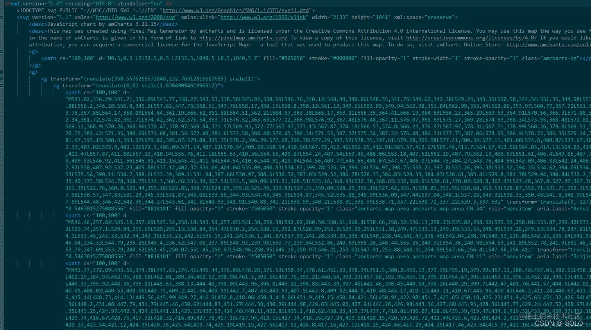
Task: Open the www.amcharts.com online store link
Action: (548, 44)
